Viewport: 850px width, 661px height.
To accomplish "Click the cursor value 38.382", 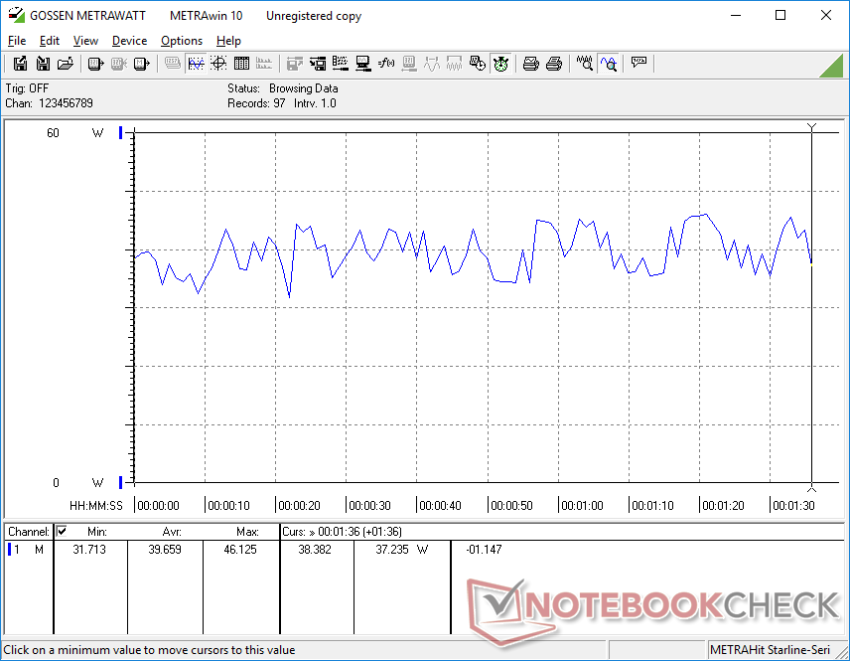I will click(x=315, y=550).
